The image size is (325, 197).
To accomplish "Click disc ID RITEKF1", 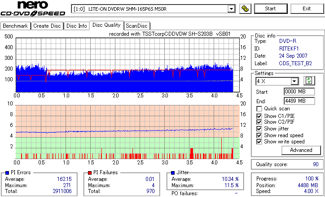I will click(289, 49).
